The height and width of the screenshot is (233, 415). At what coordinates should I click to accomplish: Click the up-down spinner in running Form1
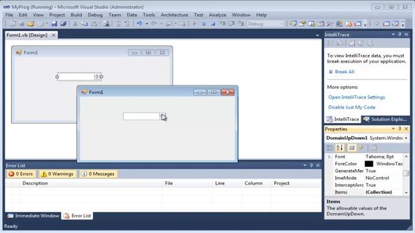pyautogui.click(x=163, y=116)
